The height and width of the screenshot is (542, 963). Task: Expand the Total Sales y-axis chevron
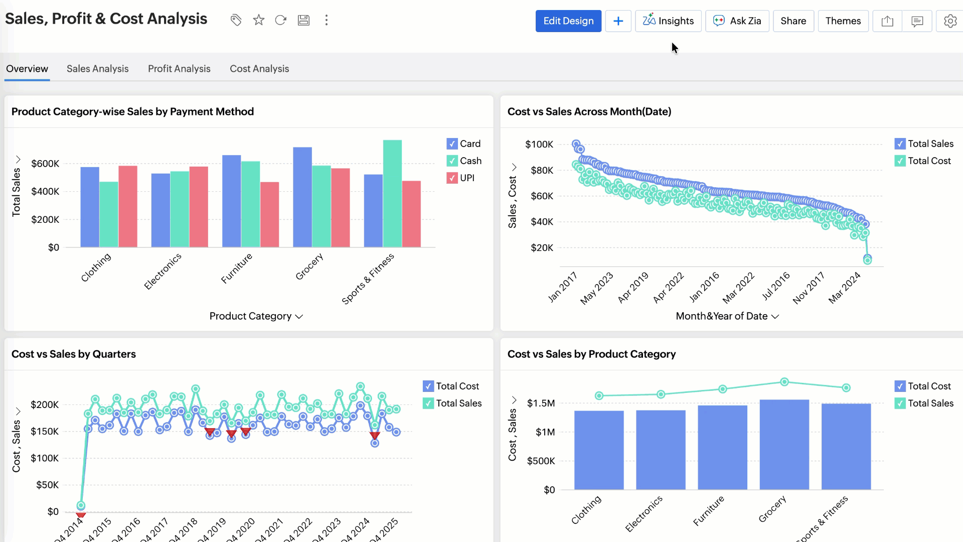(18, 159)
